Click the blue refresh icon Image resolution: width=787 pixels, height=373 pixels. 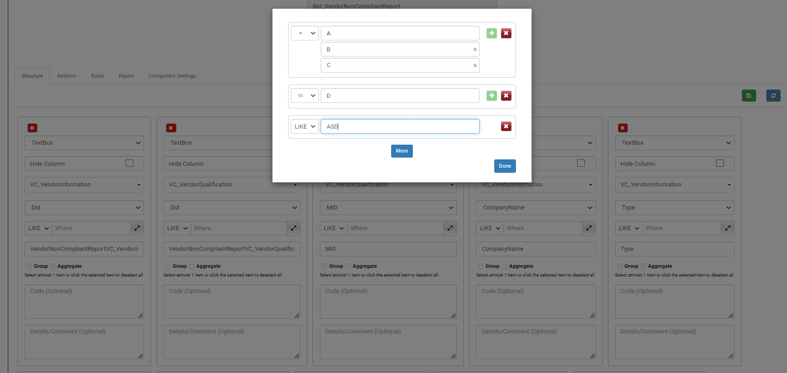pyautogui.click(x=773, y=96)
